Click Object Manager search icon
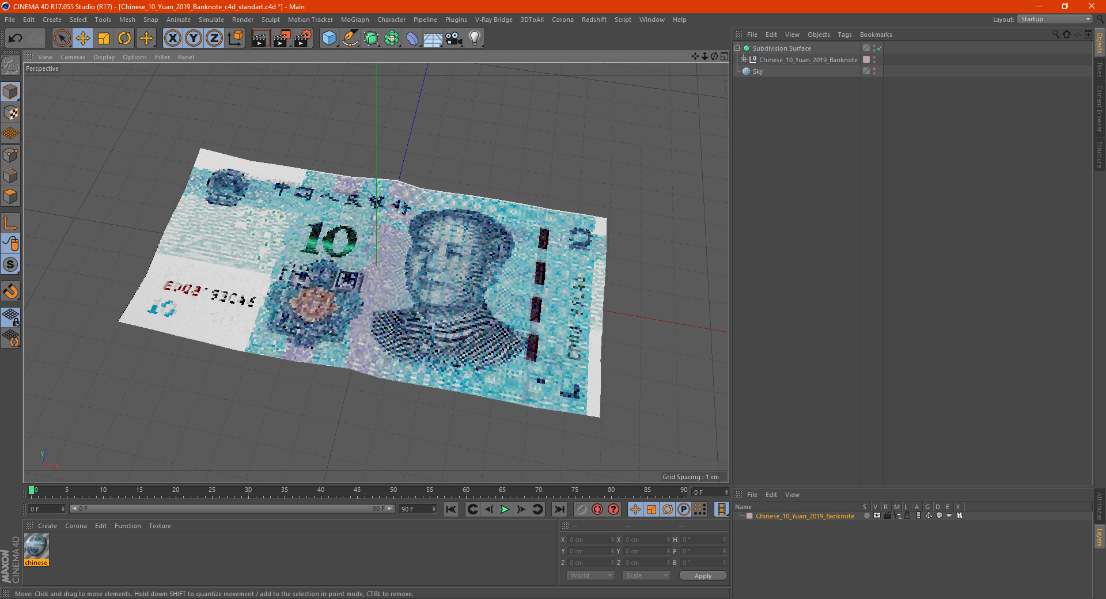The width and height of the screenshot is (1106, 599). [x=1056, y=35]
